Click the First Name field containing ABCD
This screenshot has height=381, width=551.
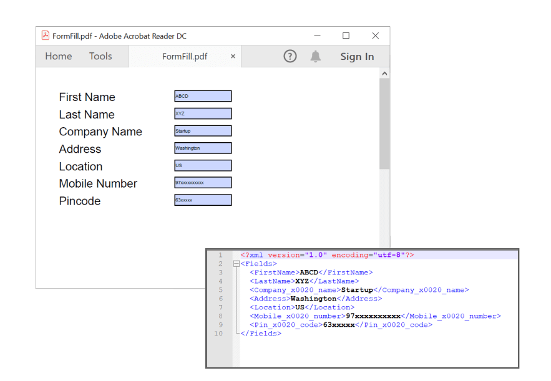pos(202,96)
